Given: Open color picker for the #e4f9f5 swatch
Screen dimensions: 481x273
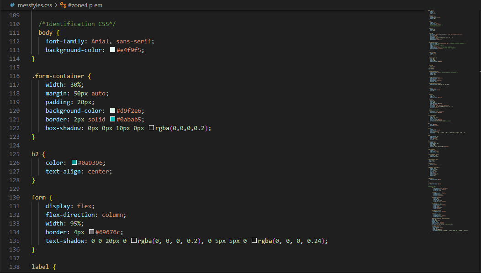Looking at the screenshot, I should pyautogui.click(x=112, y=50).
